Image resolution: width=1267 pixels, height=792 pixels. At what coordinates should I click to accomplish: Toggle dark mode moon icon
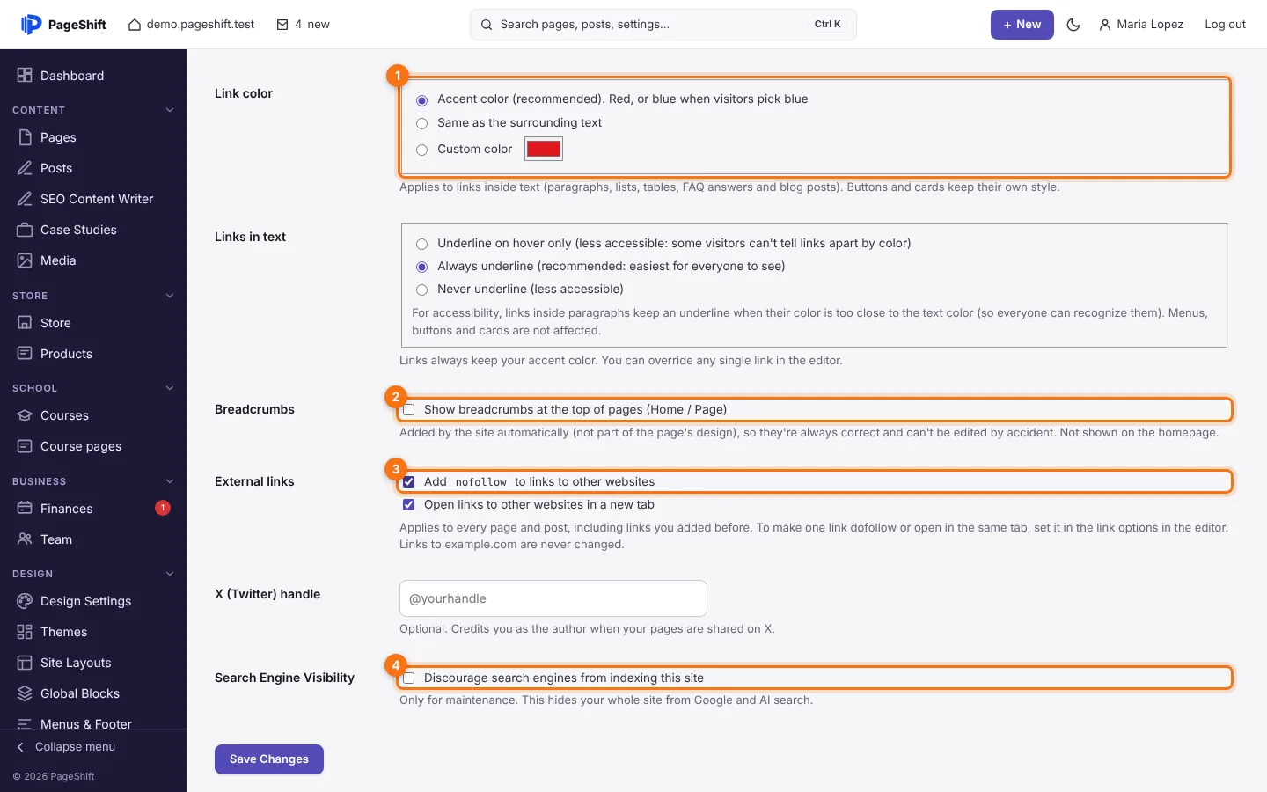(x=1073, y=25)
